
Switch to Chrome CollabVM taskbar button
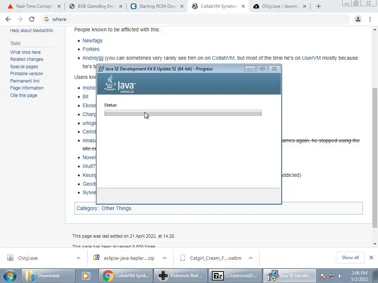point(126,276)
